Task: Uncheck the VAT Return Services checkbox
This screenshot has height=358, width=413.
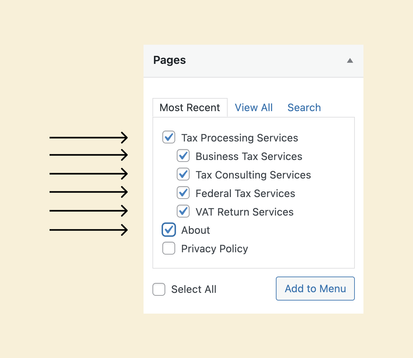Action: coord(183,211)
